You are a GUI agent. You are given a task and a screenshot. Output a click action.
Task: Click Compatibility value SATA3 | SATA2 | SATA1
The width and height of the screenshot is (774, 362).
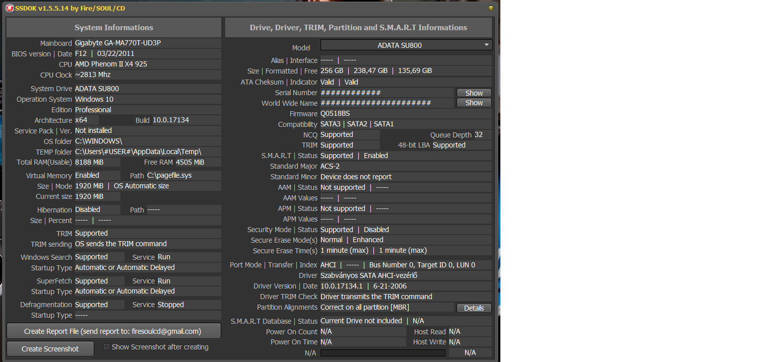[406, 124]
